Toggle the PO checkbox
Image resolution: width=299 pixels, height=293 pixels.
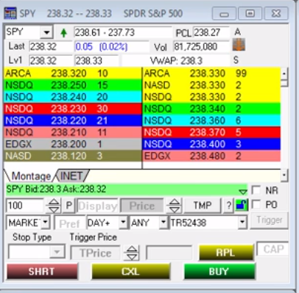(x=256, y=204)
